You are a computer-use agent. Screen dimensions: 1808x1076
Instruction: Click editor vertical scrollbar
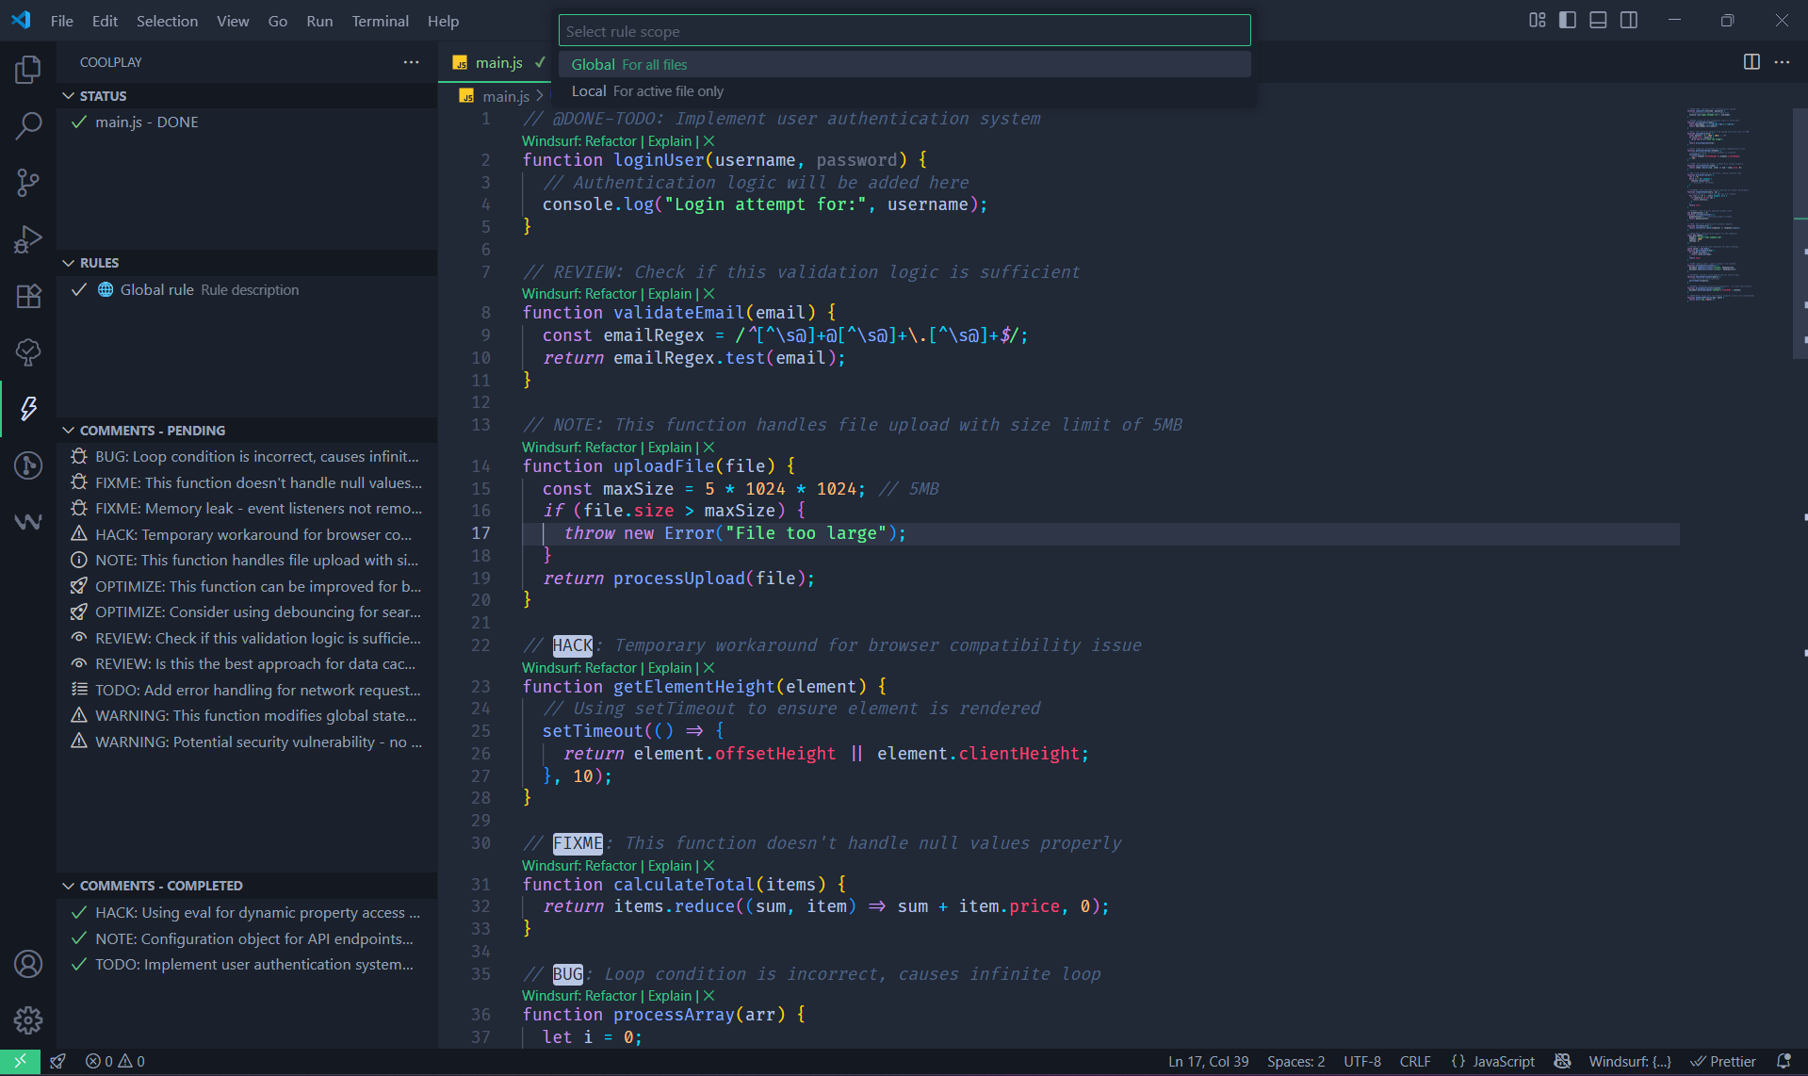(x=1800, y=234)
